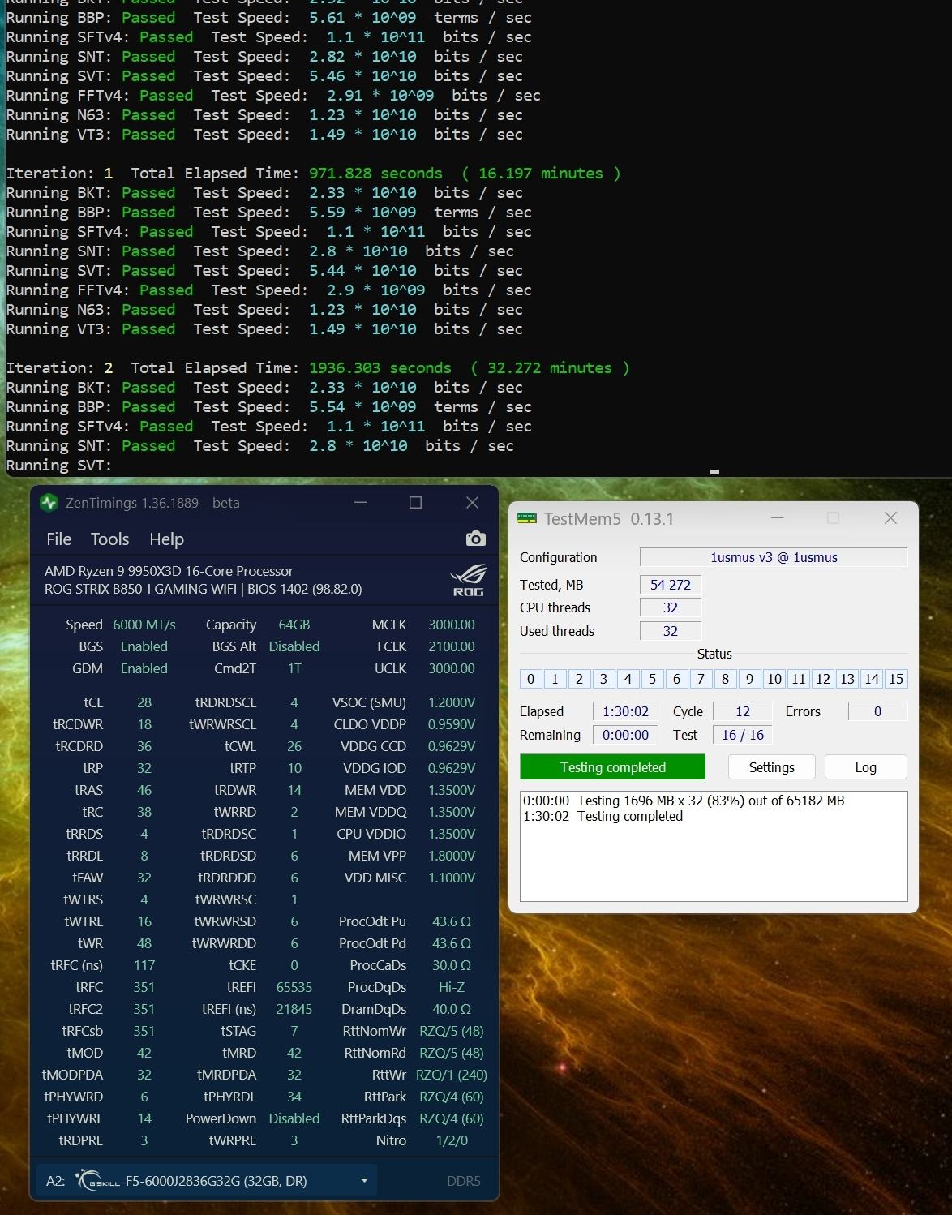
Task: Click the FCLK 2100.00 value
Action: click(452, 646)
